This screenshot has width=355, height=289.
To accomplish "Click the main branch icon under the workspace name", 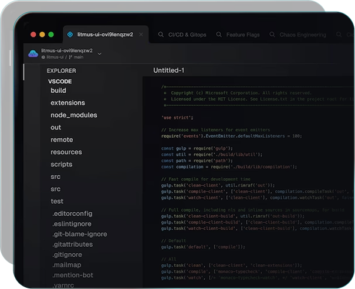I will click(x=70, y=57).
